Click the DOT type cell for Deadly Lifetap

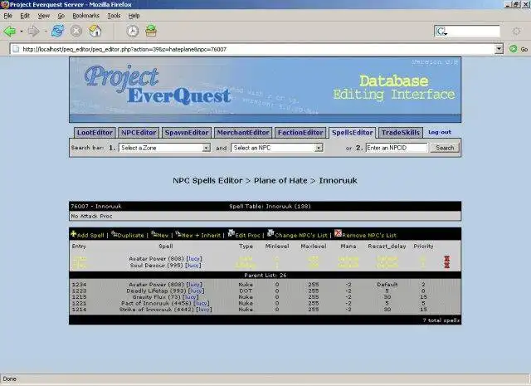pos(246,291)
